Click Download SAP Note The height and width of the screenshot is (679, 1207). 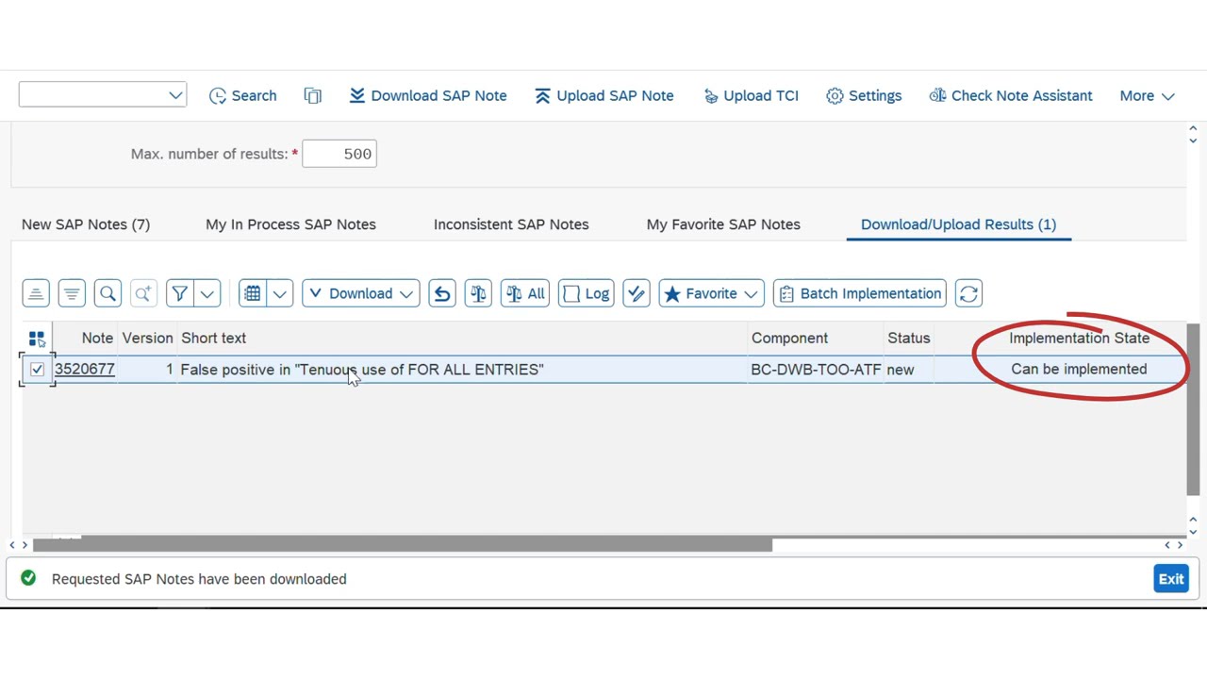[x=428, y=95]
